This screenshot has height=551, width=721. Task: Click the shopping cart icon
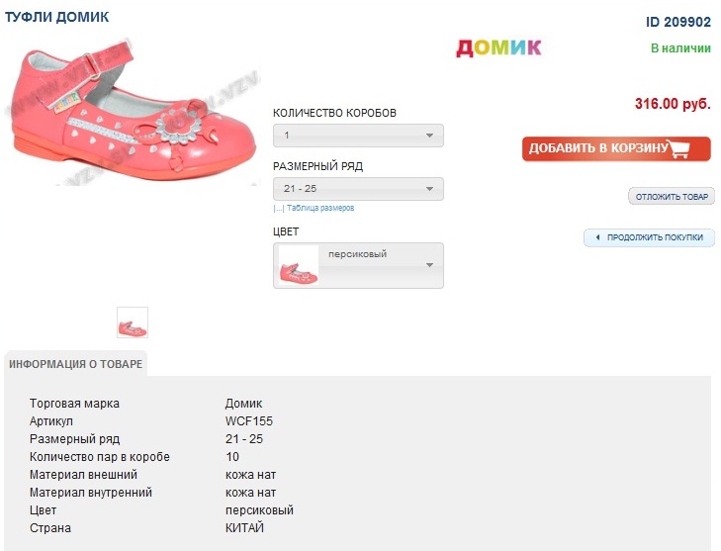[x=679, y=149]
